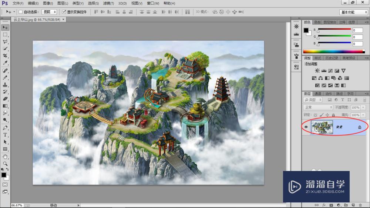Viewport: 370px width, 208px height.
Task: Switch to the 色板 tab
Action: tap(317, 22)
